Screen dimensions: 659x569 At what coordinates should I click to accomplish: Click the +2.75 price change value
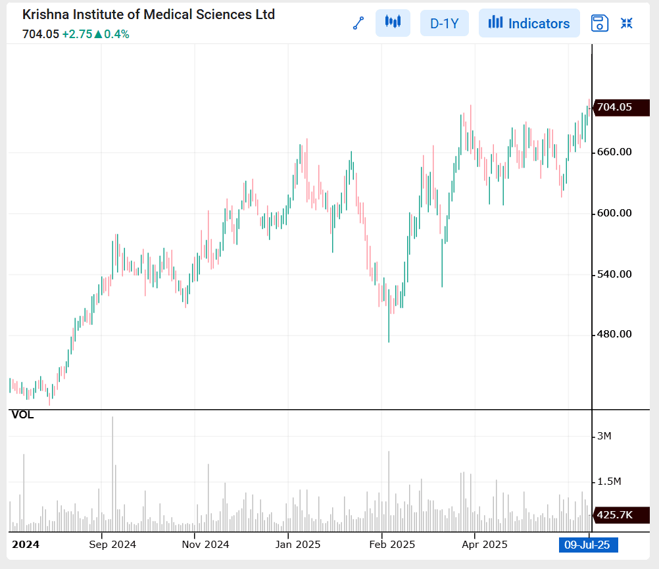pyautogui.click(x=78, y=34)
